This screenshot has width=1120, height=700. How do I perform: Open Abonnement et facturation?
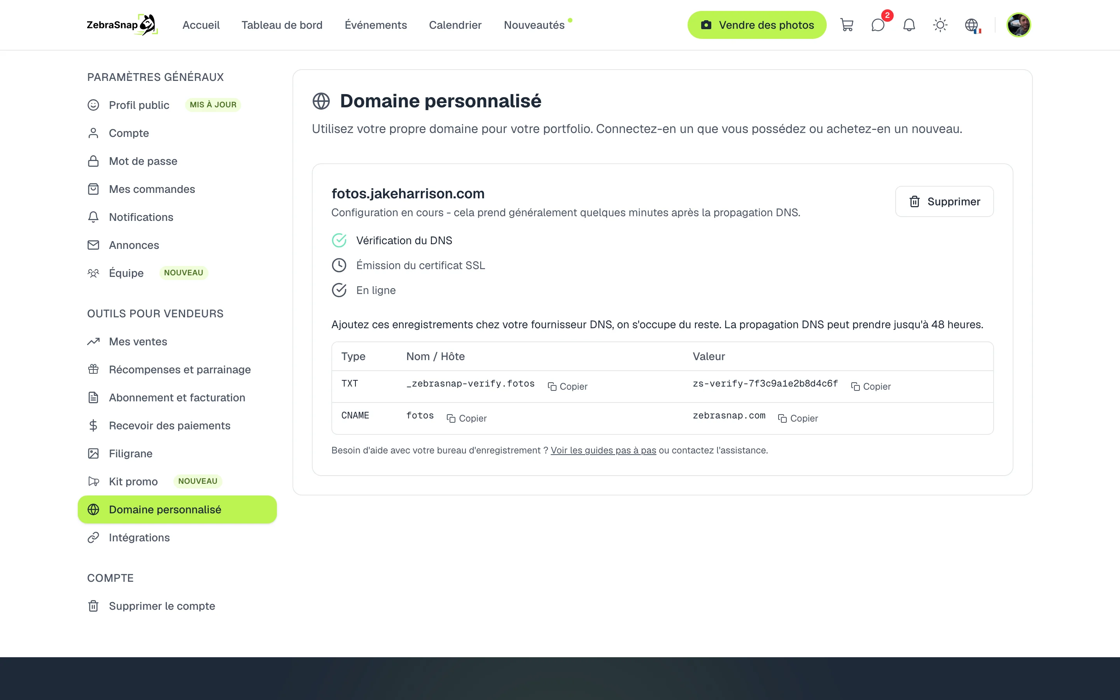pos(177,398)
